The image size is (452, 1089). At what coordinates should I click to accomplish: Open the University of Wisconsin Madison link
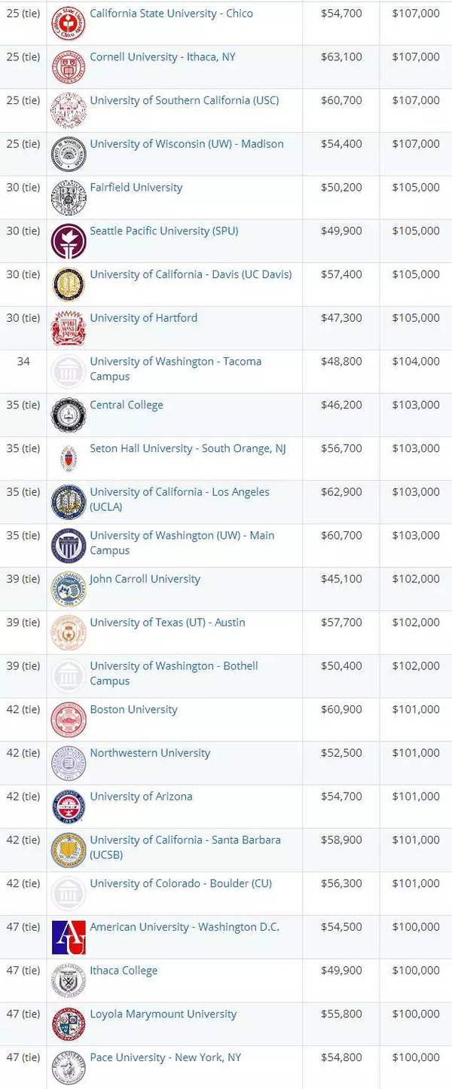(x=187, y=144)
